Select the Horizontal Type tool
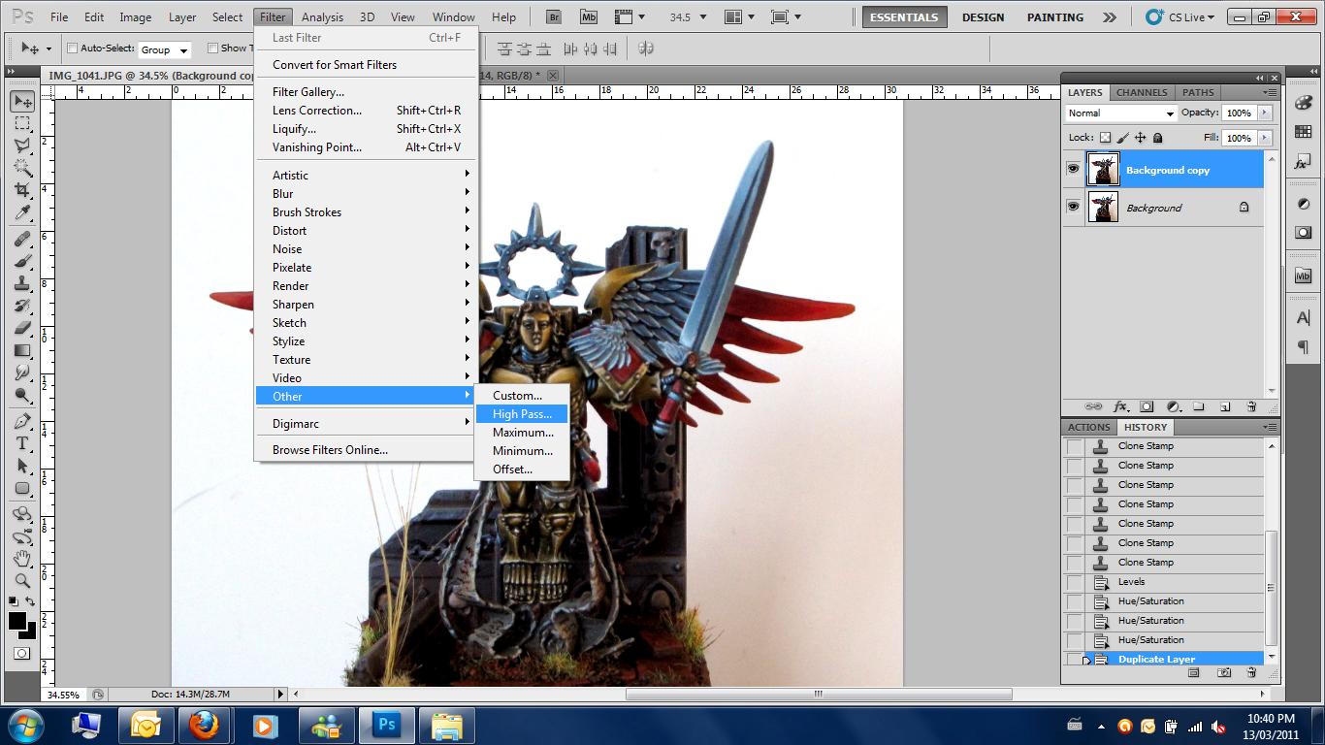Viewport: 1325px width, 745px height. point(22,443)
